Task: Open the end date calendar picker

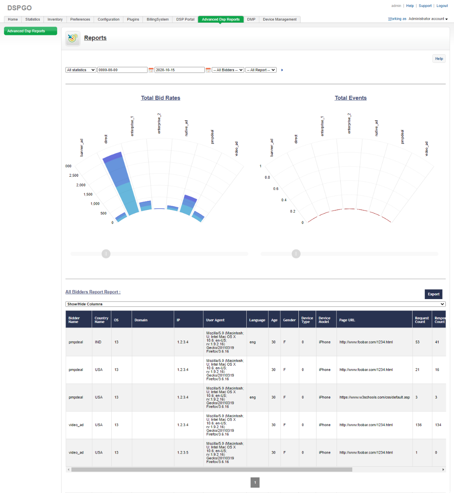Action: 208,70
